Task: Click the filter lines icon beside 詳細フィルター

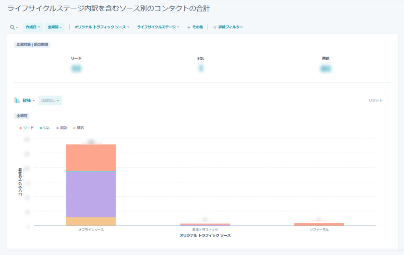Action: (x=215, y=27)
